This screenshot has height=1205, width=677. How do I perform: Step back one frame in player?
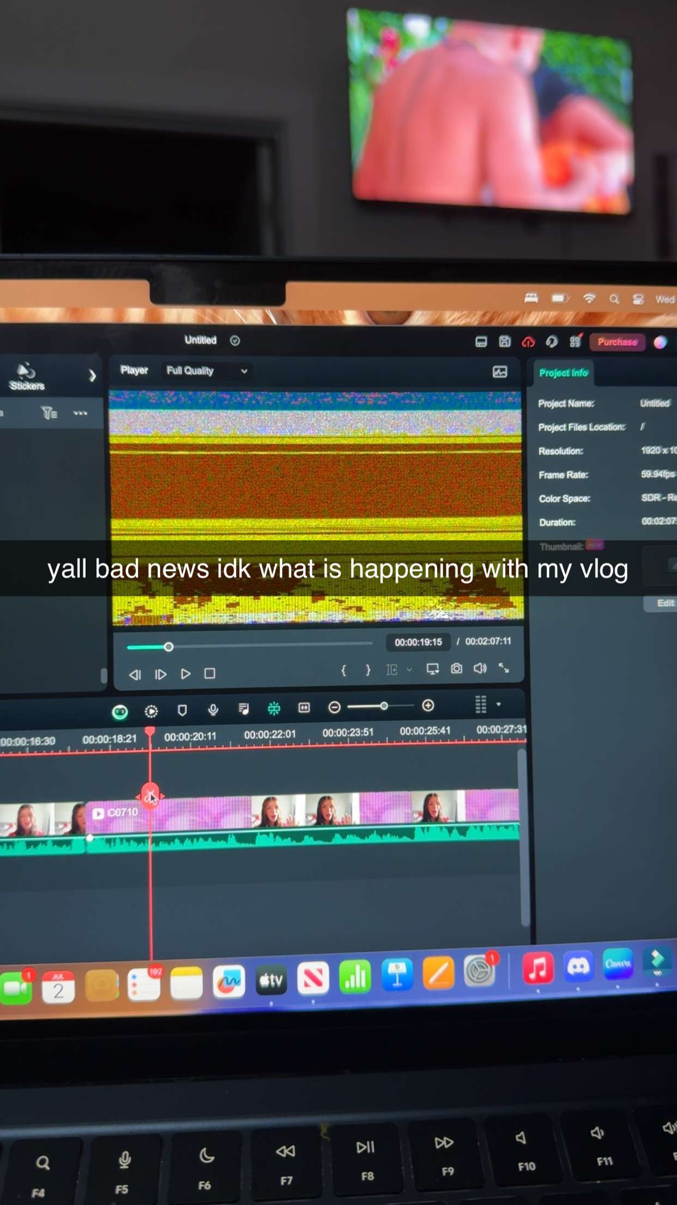pyautogui.click(x=135, y=675)
